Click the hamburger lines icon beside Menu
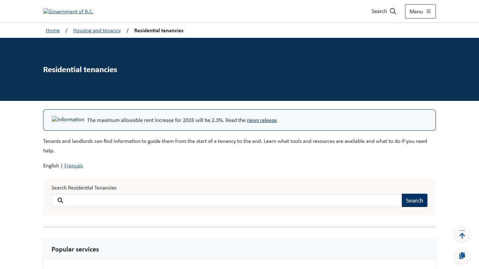The height and width of the screenshot is (269, 479). 428,12
